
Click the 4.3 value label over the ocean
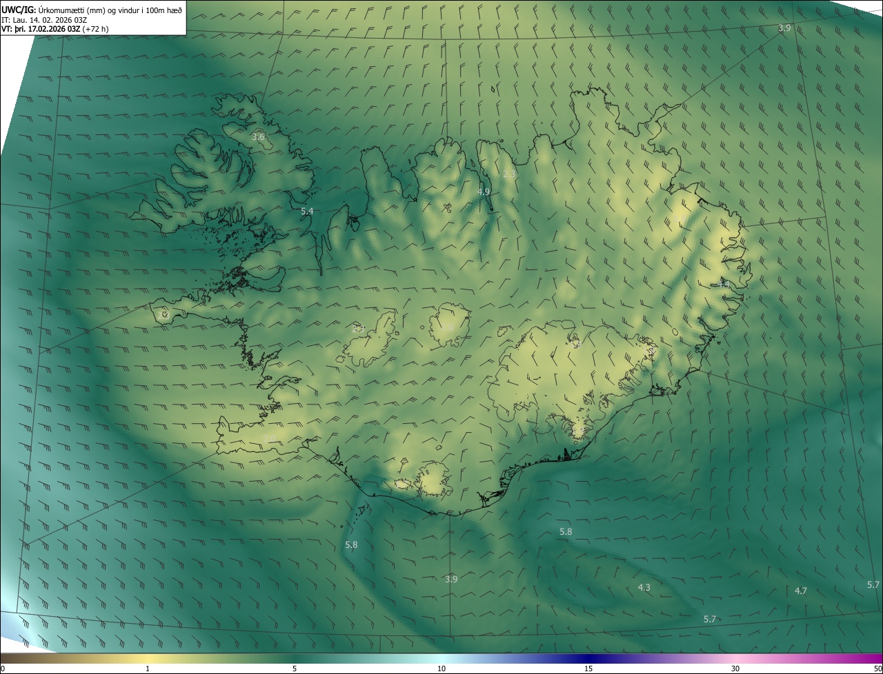644,588
